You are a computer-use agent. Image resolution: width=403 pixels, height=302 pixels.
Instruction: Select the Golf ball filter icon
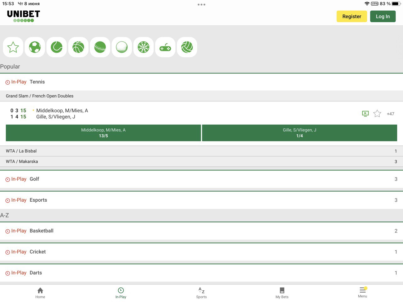tap(122, 47)
